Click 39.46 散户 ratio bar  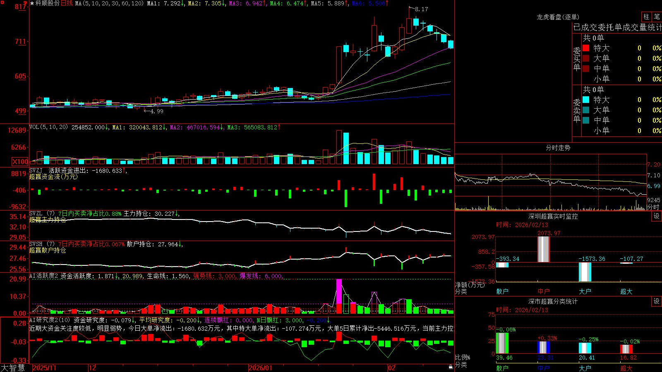pos(502,343)
